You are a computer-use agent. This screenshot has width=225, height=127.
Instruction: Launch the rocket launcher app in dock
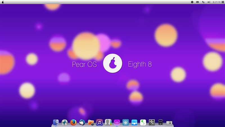[x=65, y=122]
